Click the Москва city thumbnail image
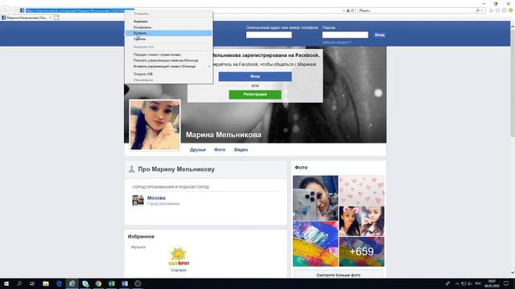Image resolution: width=515 pixels, height=289 pixels. pyautogui.click(x=138, y=200)
